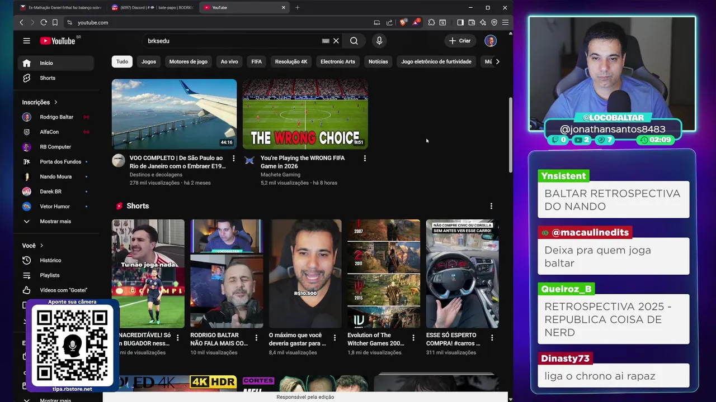Open Histórico in the sidebar
This screenshot has width=716, height=402.
(x=56, y=260)
